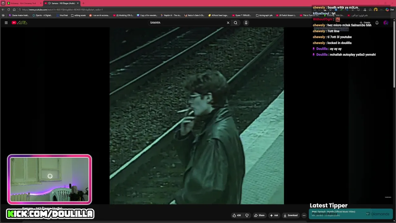
Task: Open Napkin AI bookmark
Action: coord(171,15)
